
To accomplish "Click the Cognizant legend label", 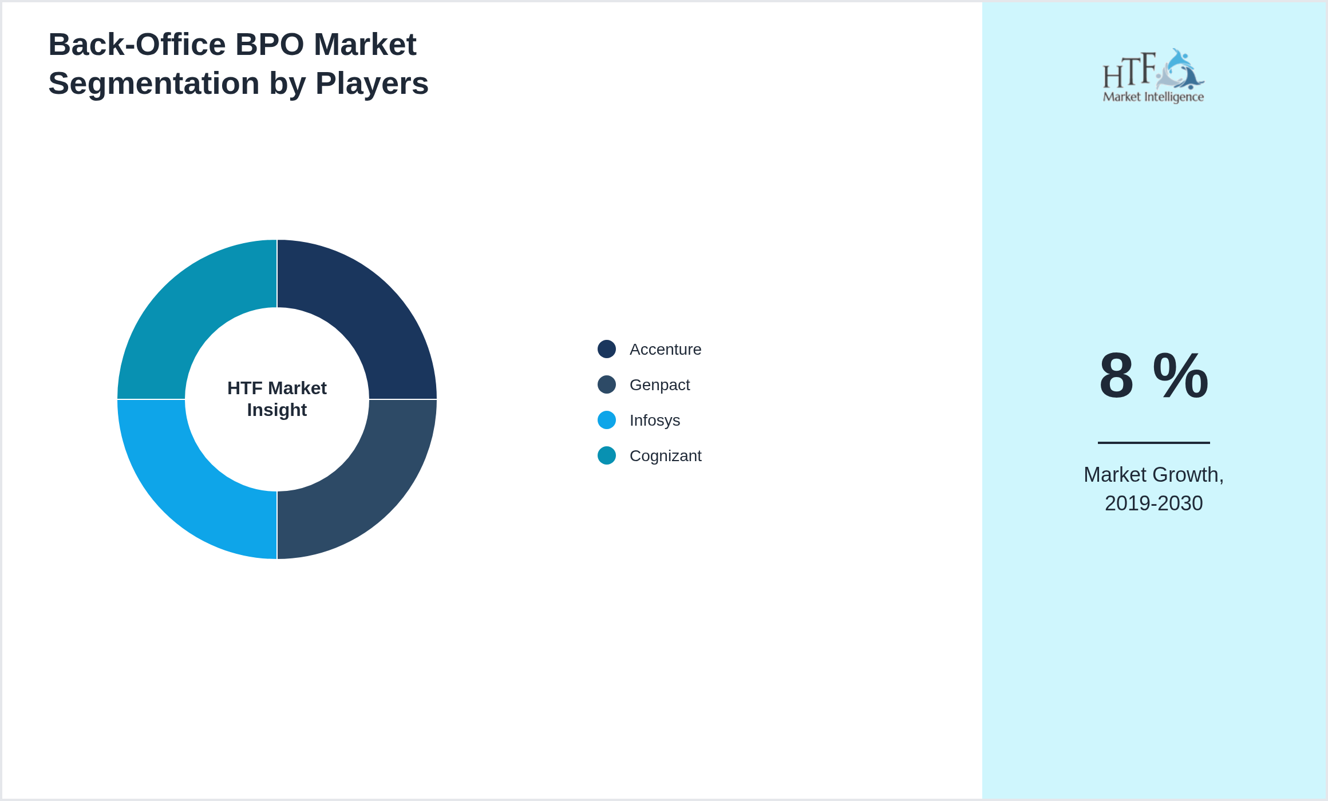I will [665, 455].
